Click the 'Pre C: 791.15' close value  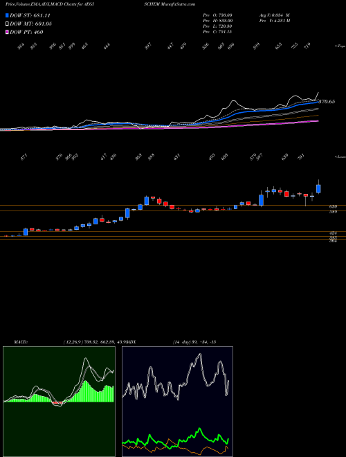217,32
